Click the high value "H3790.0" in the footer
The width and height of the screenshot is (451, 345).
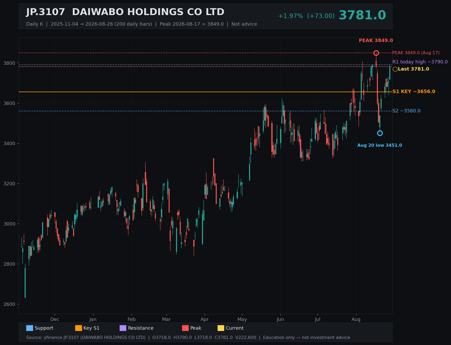point(183,338)
